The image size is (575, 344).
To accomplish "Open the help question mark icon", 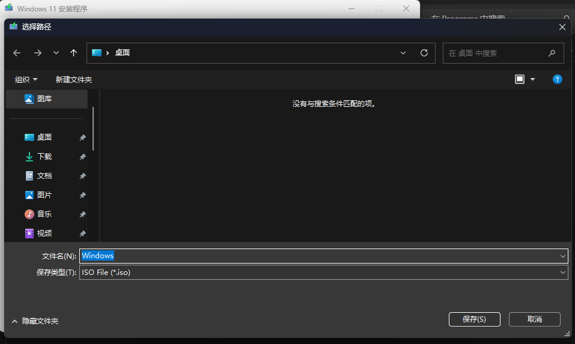I will (x=557, y=79).
